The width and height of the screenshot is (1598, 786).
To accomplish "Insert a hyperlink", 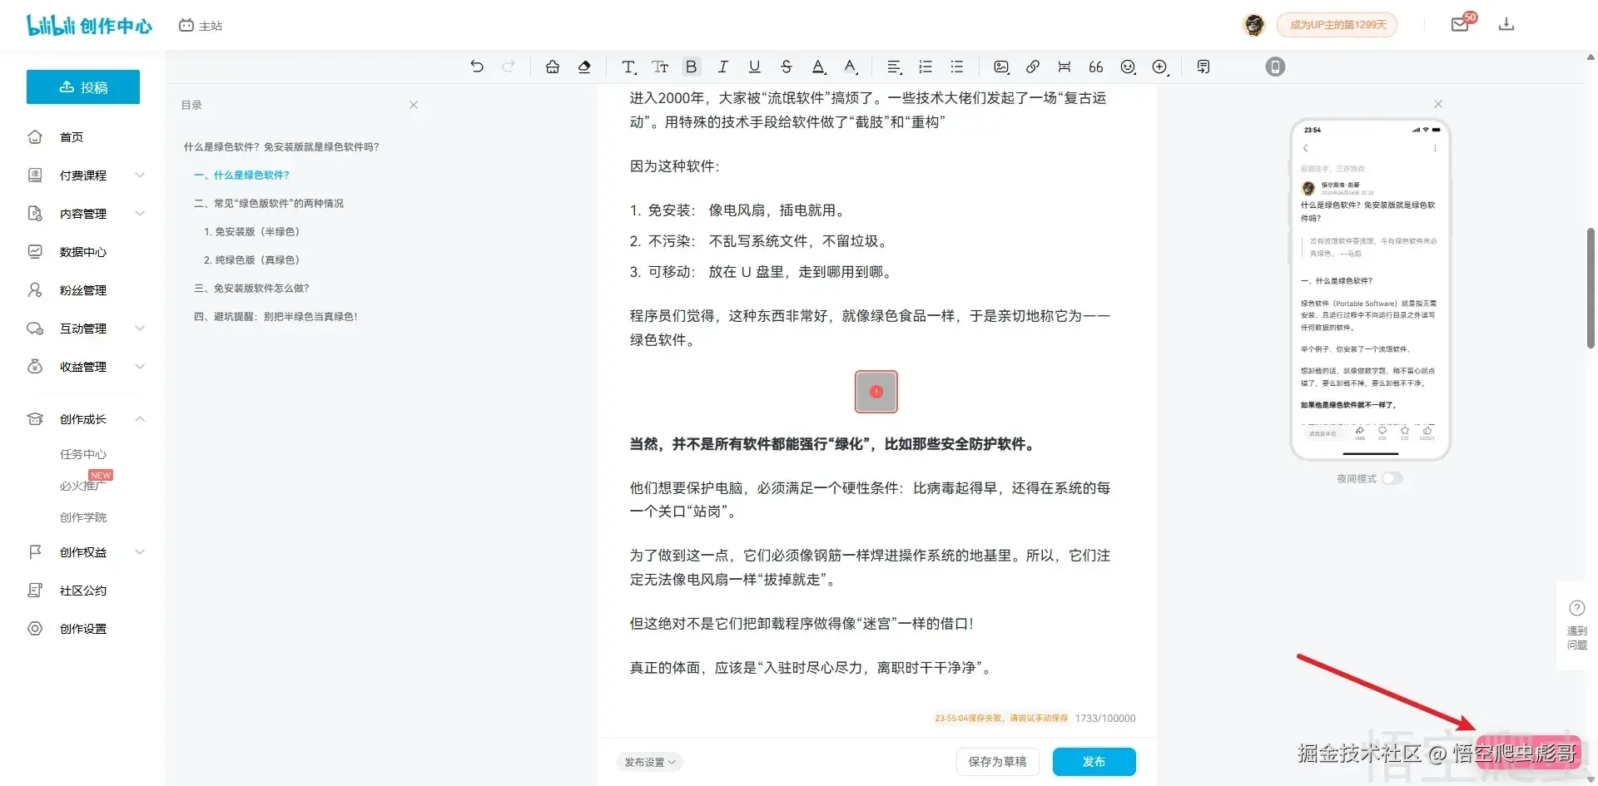I will (x=1033, y=67).
